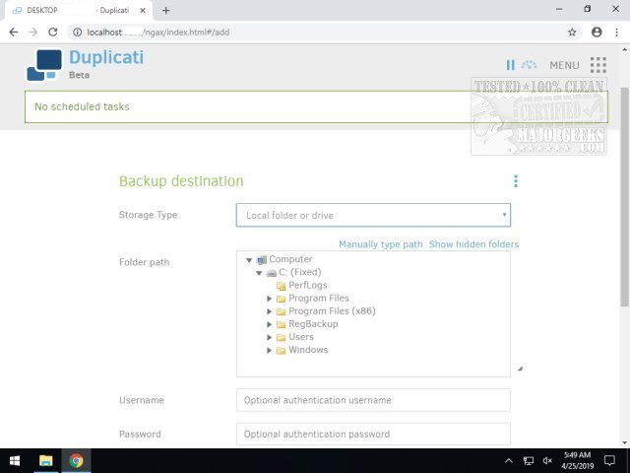630x473 pixels.
Task: Select the Windows folder name
Action: click(x=308, y=350)
